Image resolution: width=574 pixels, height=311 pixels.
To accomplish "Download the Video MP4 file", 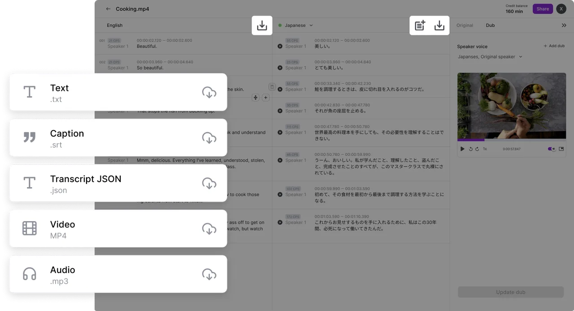I will (x=209, y=229).
